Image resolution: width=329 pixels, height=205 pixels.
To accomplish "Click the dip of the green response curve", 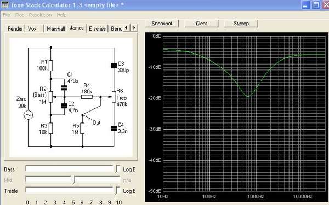I will [248, 96].
